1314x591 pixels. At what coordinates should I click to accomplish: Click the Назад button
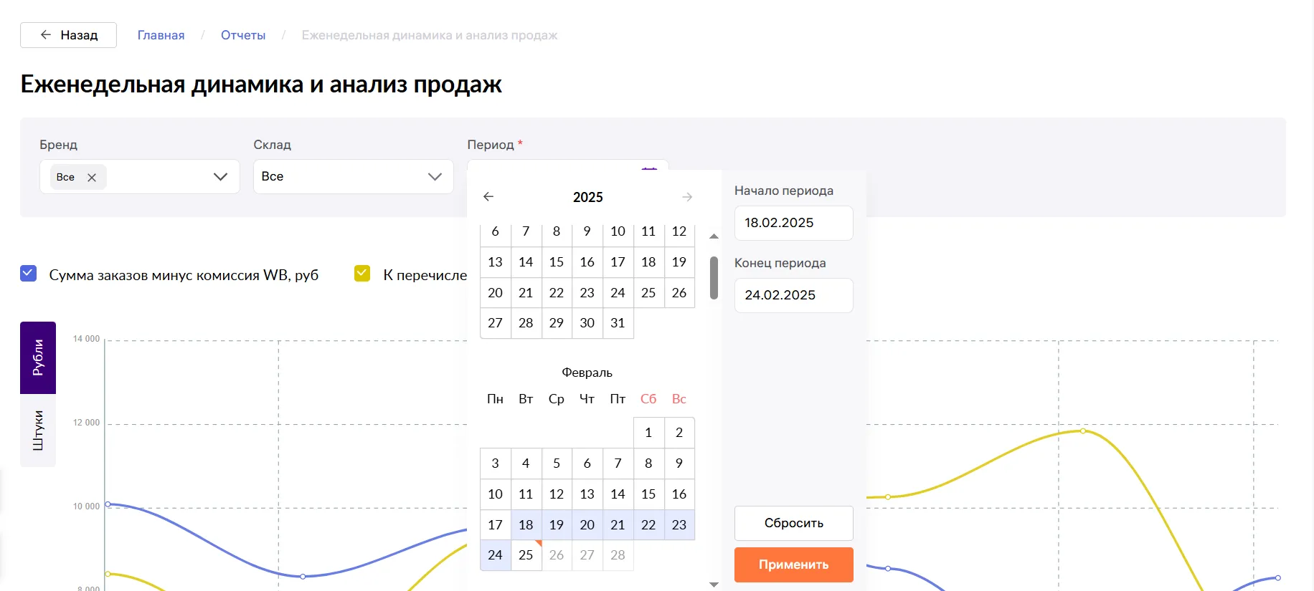tap(69, 35)
